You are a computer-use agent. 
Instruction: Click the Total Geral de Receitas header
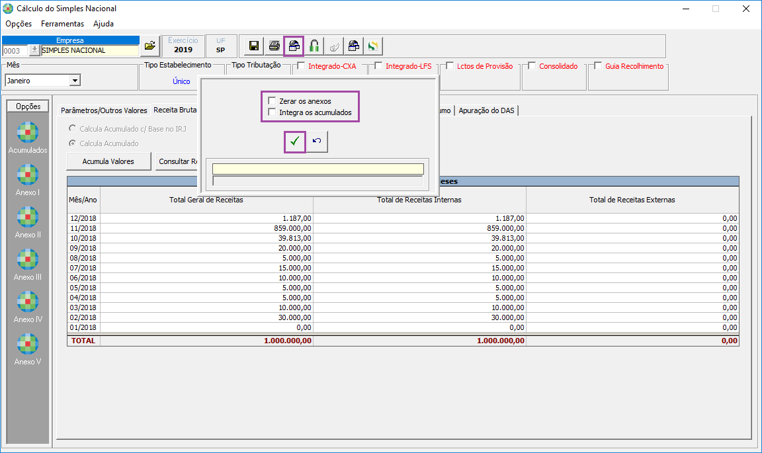[x=206, y=200]
